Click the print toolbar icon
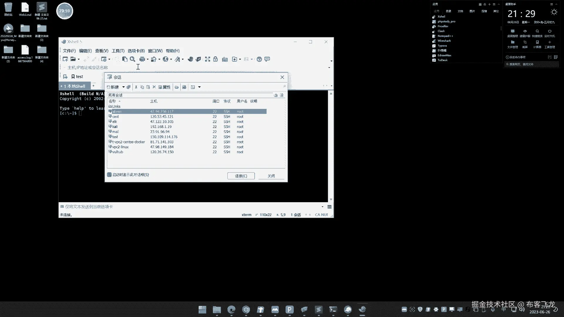 click(x=142, y=59)
